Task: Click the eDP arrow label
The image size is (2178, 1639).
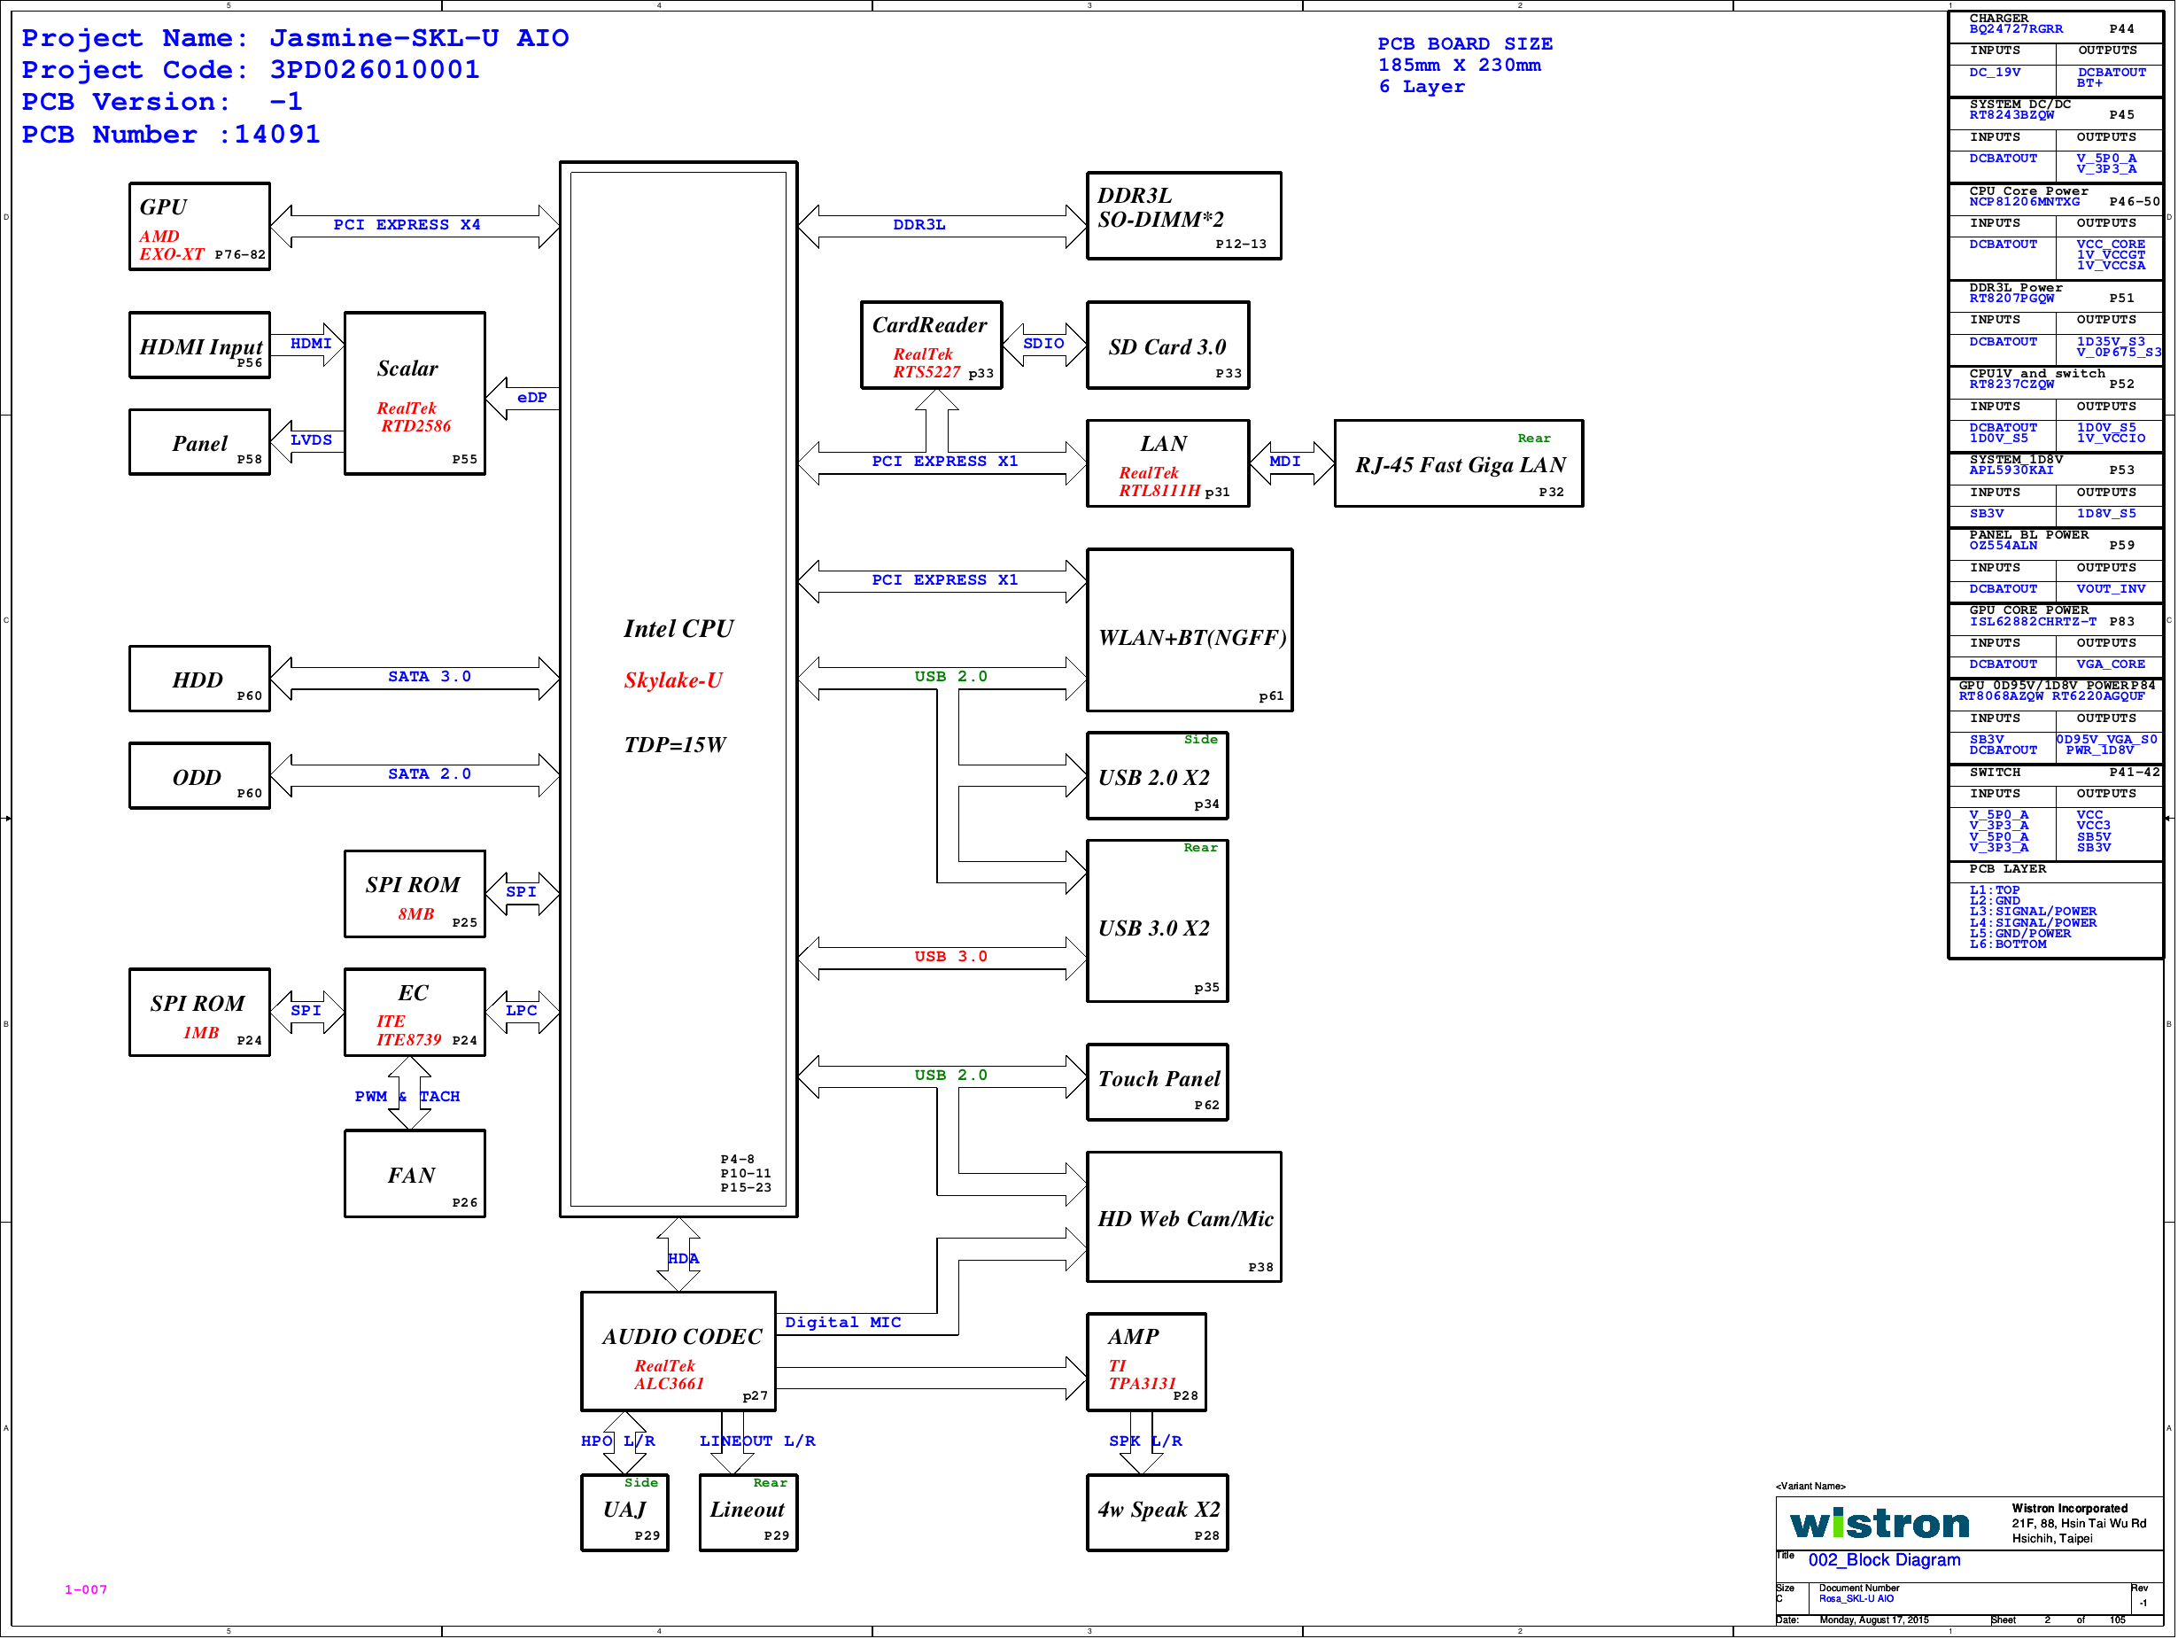Action: (x=531, y=398)
